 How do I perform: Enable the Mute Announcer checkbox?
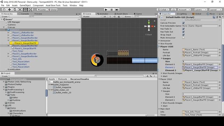pos(183,38)
